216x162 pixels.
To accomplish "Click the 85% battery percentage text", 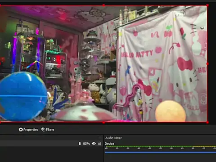I will pos(86,144).
